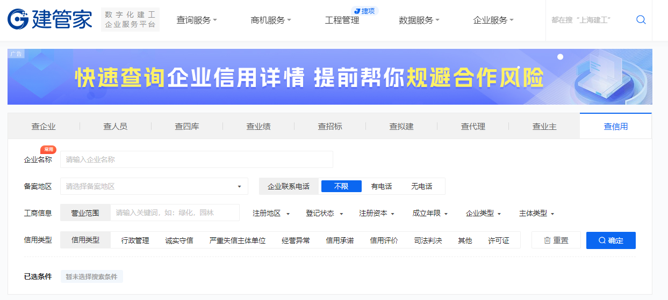Image resolution: width=668 pixels, height=300 pixels.
Task: Switch to the 查人员 tab
Action: tap(116, 126)
